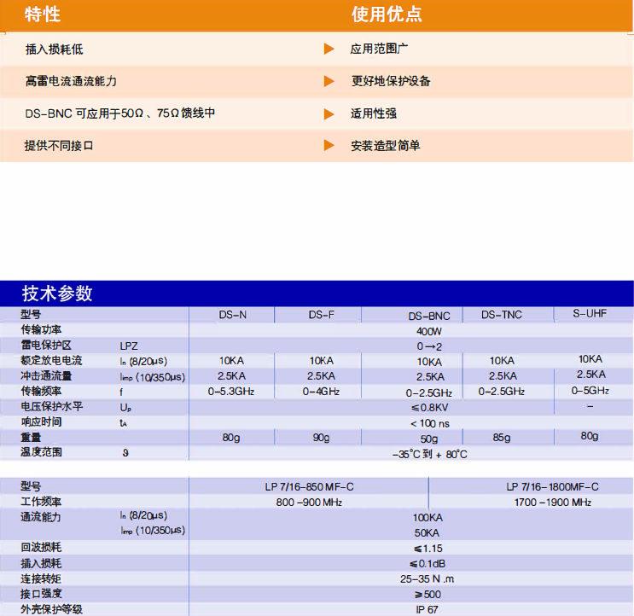The width and height of the screenshot is (634, 616).
Task: Click the 回波损耗 row label
Action: pos(41,547)
